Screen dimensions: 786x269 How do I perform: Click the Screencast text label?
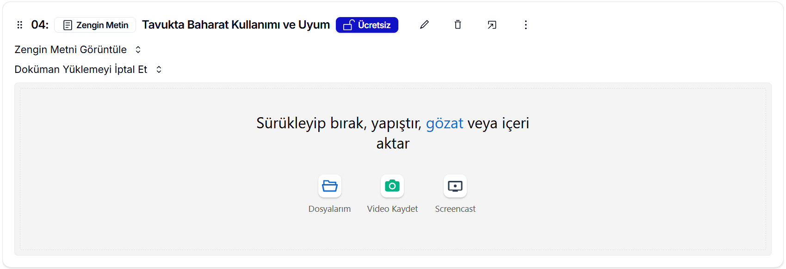pyautogui.click(x=455, y=209)
